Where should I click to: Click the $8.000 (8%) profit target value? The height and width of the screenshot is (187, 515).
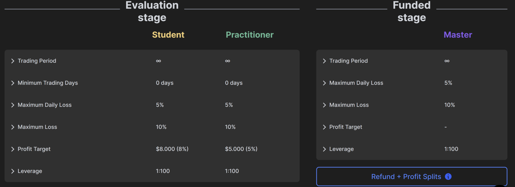click(x=172, y=149)
